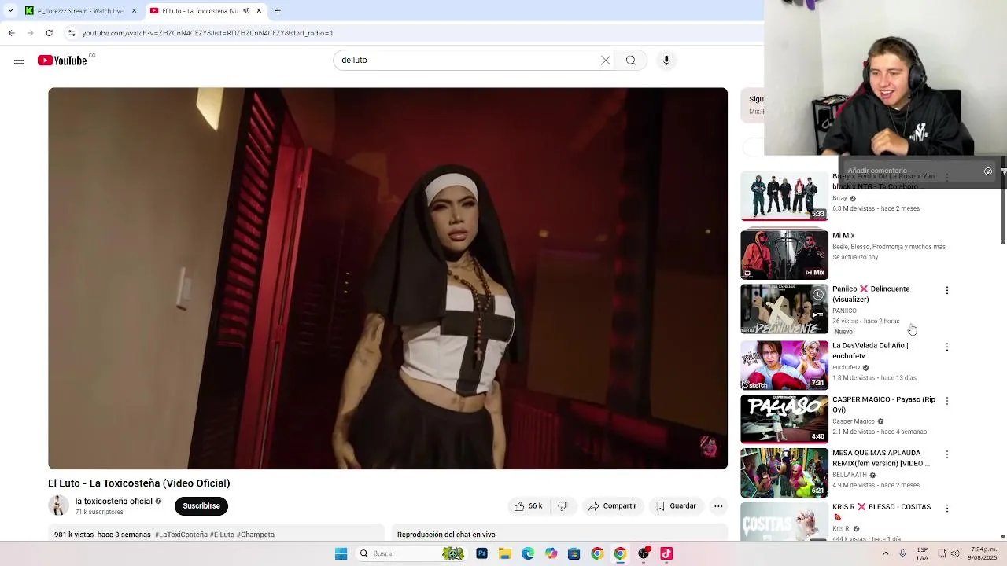Open the KRIS R COSITAS thumbnail
The width and height of the screenshot is (1007, 566).
pos(784,522)
